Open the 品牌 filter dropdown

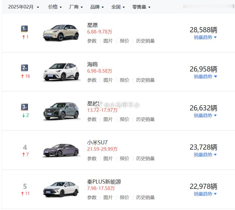tap(97, 7)
